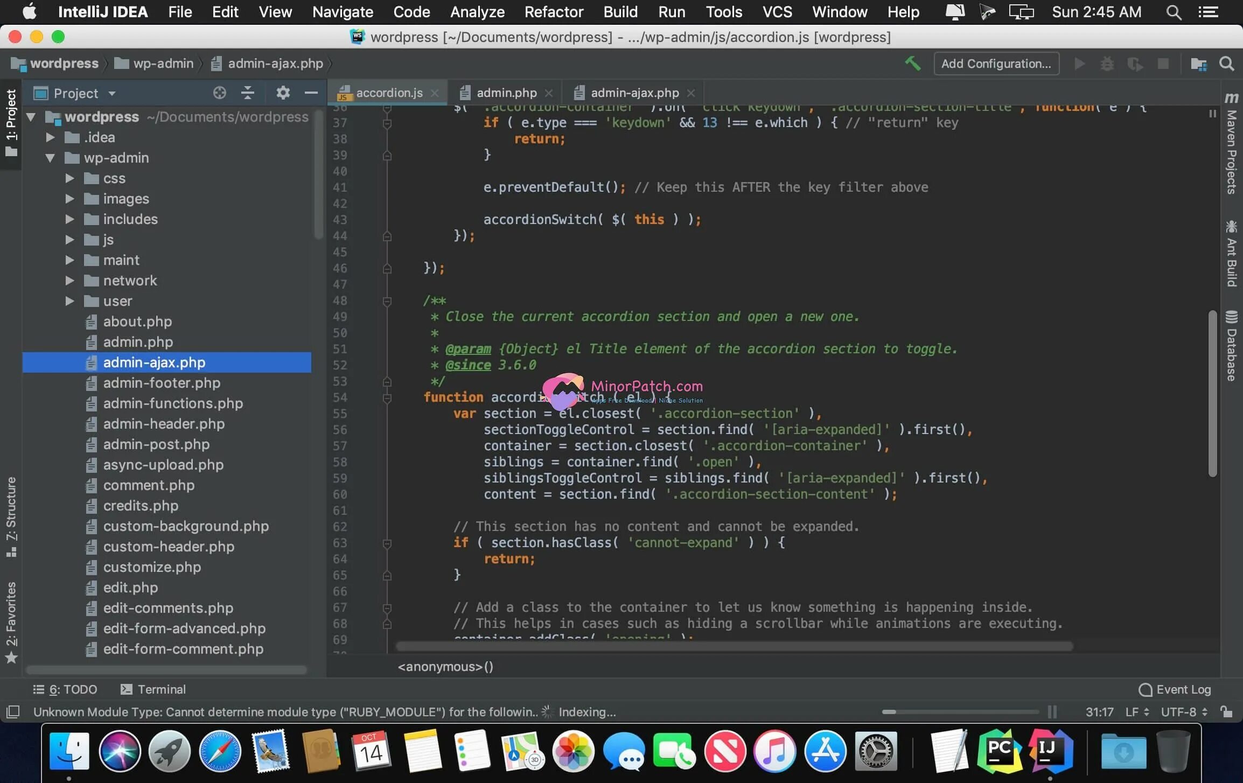
Task: Open Project panel settings gear
Action: click(283, 93)
